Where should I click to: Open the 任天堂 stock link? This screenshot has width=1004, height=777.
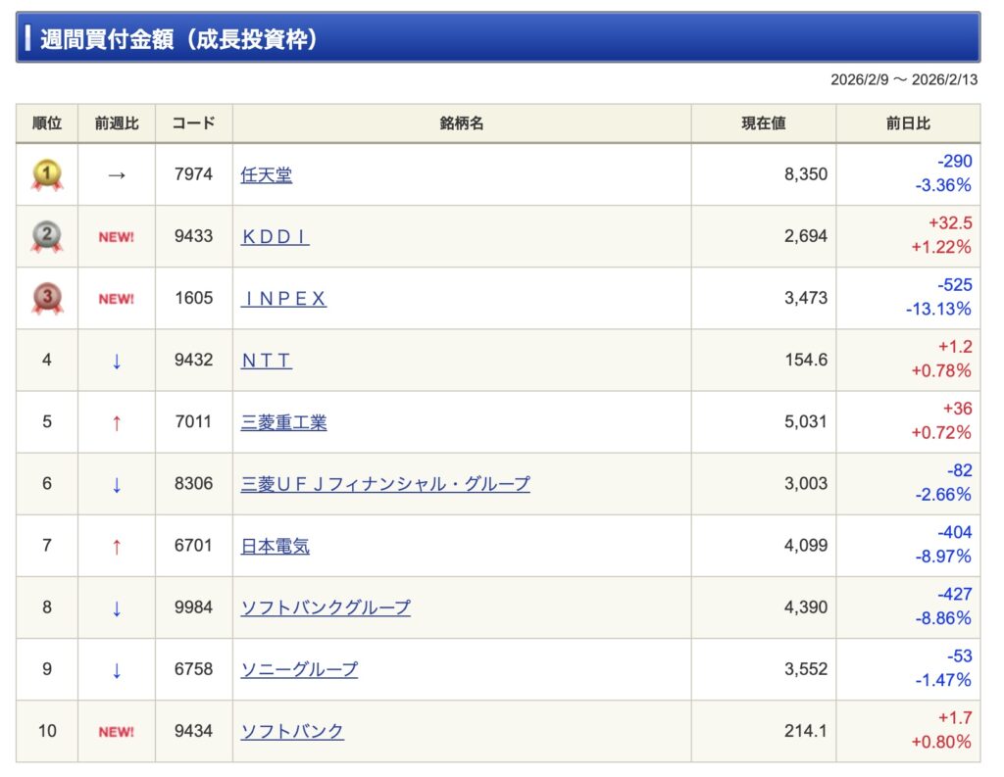pyautogui.click(x=267, y=175)
